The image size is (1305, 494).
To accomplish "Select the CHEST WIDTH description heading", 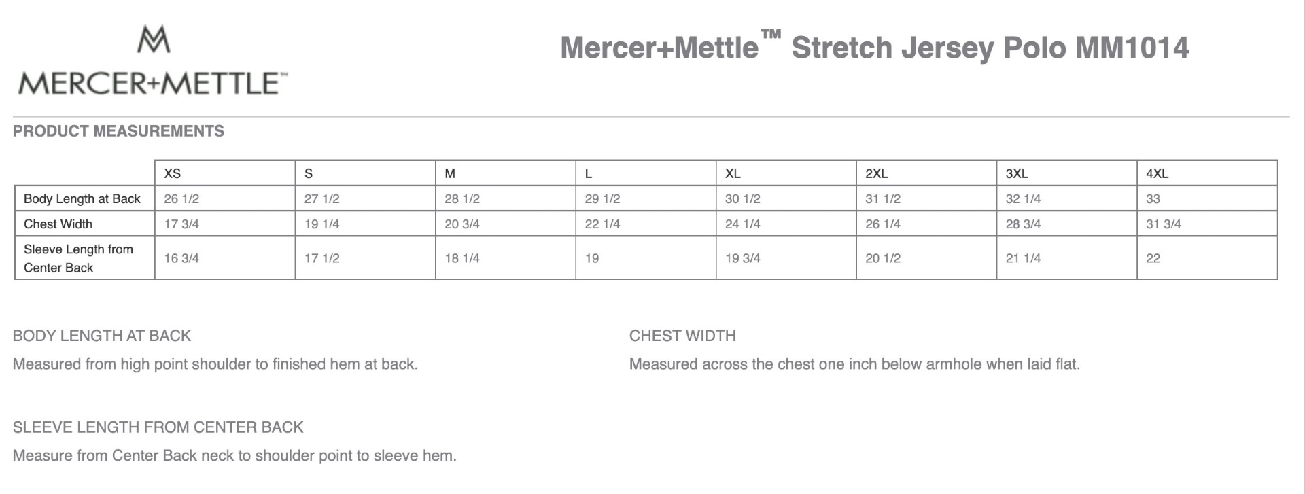I will pyautogui.click(x=682, y=336).
